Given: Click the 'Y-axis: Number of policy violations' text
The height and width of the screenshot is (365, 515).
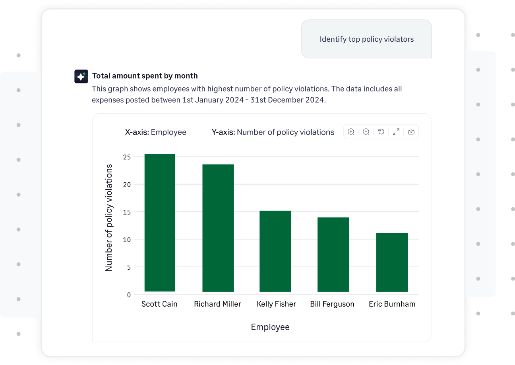Looking at the screenshot, I should pyautogui.click(x=273, y=132).
